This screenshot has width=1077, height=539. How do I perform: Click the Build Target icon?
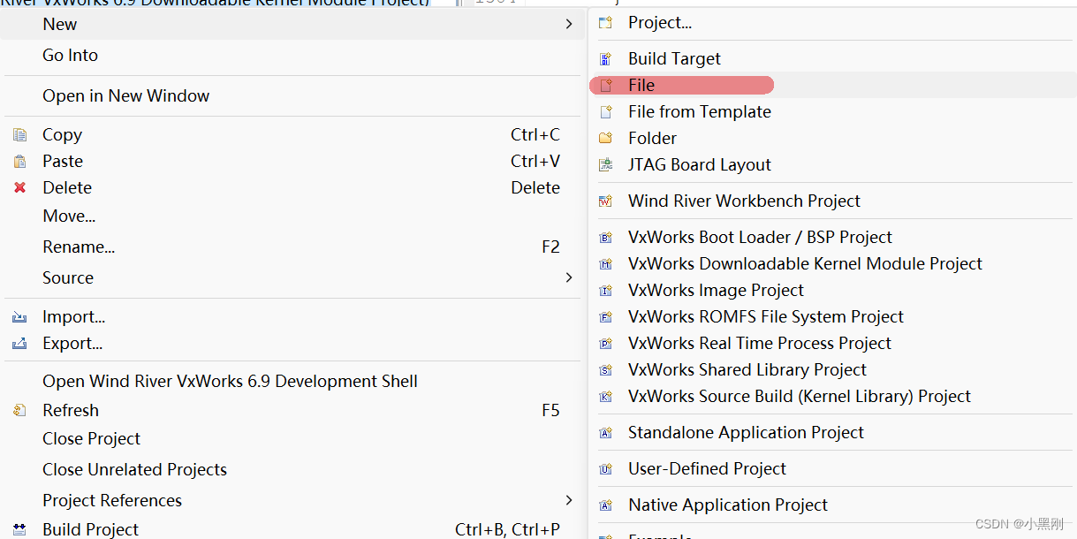coord(605,59)
